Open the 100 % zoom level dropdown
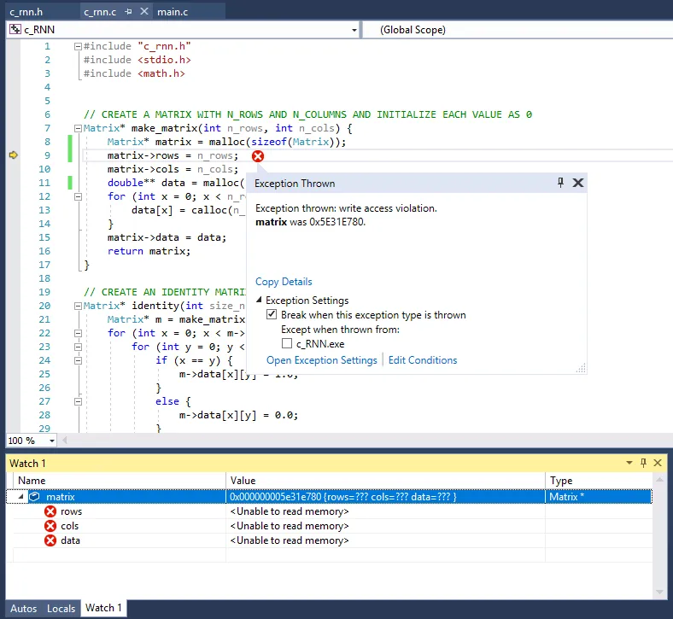 (51, 441)
